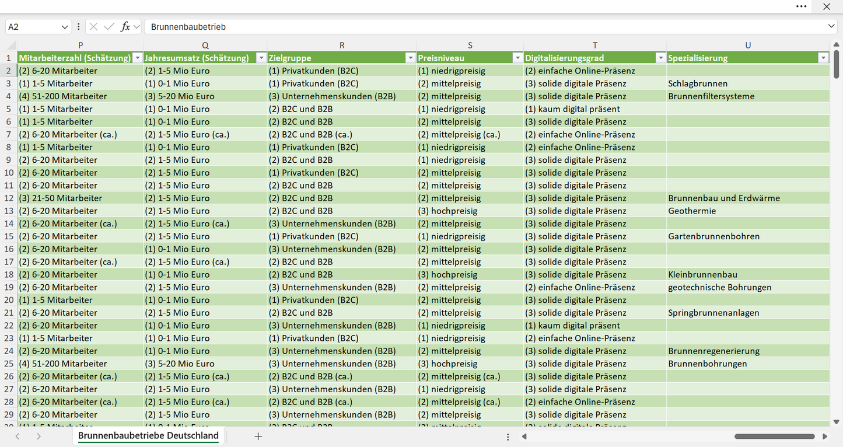Click the cell containing Geothermie
This screenshot has width=843, height=447.
(x=748, y=211)
